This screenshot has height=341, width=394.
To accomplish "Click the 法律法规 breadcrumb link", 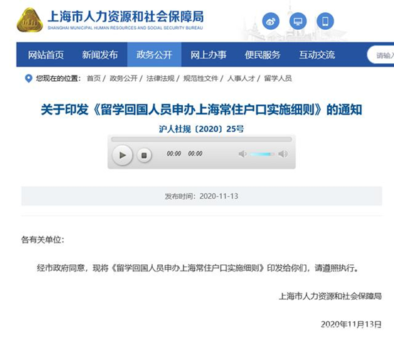I will 160,79.
